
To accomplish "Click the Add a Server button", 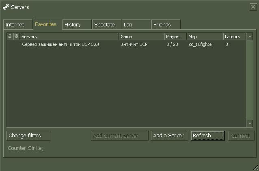I will [168, 136].
